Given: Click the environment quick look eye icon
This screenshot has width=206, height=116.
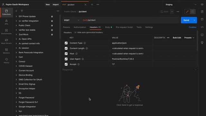Looking at the screenshot, I should [202, 5].
